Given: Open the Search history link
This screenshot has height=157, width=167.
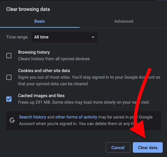Looking at the screenshot, I should (33, 117).
